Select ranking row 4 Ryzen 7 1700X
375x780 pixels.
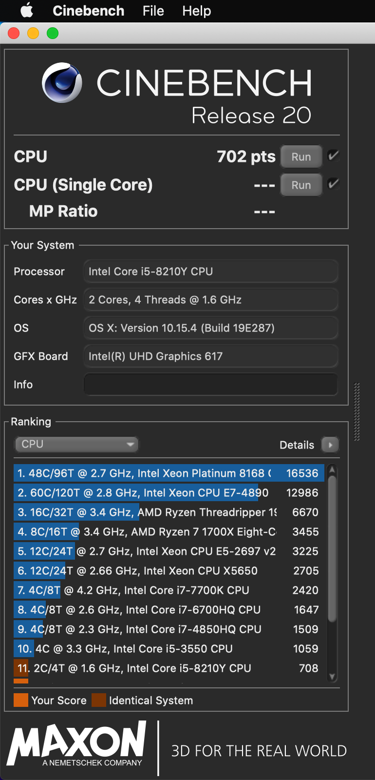pos(169,532)
